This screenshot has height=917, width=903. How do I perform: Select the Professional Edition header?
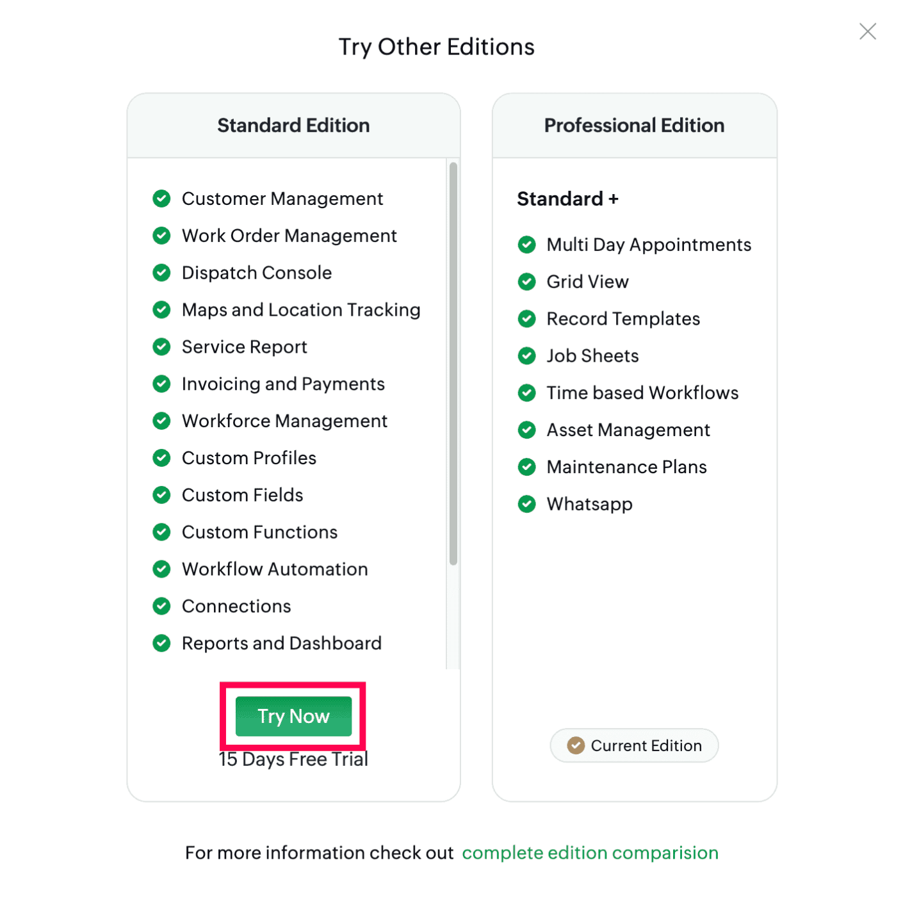tap(634, 126)
